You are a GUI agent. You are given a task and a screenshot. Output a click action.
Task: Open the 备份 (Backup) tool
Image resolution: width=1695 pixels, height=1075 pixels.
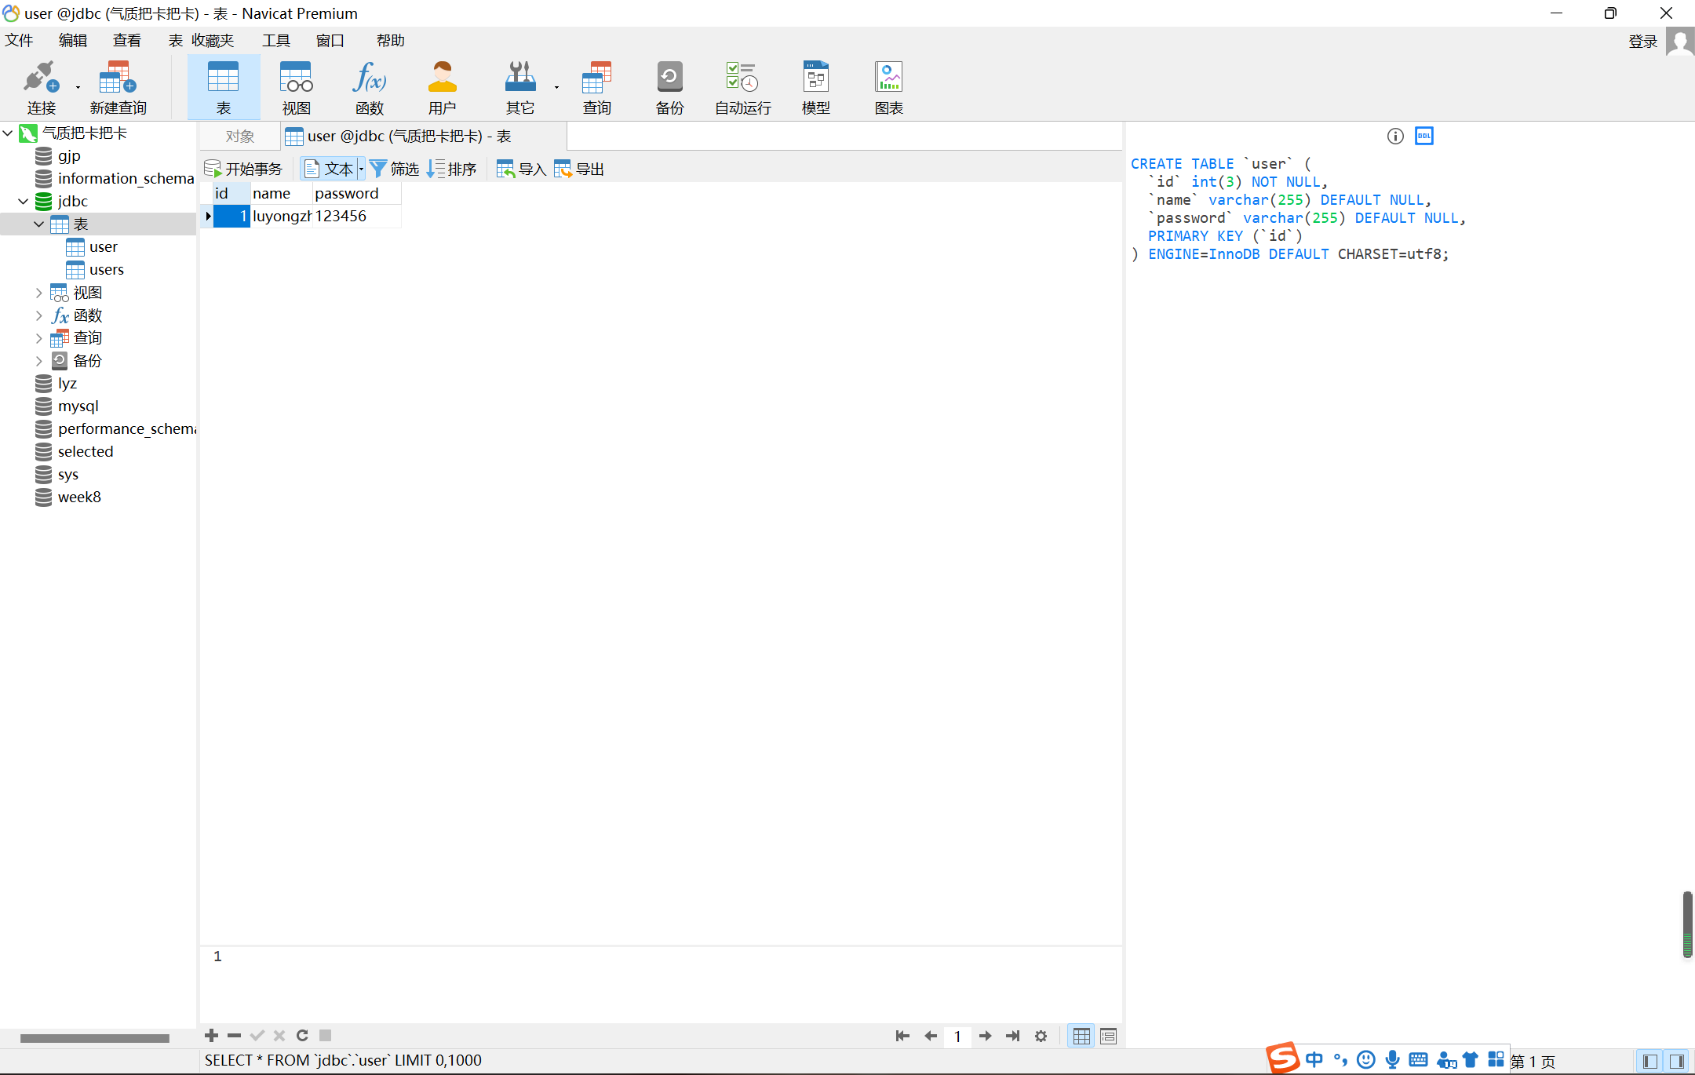(x=669, y=85)
